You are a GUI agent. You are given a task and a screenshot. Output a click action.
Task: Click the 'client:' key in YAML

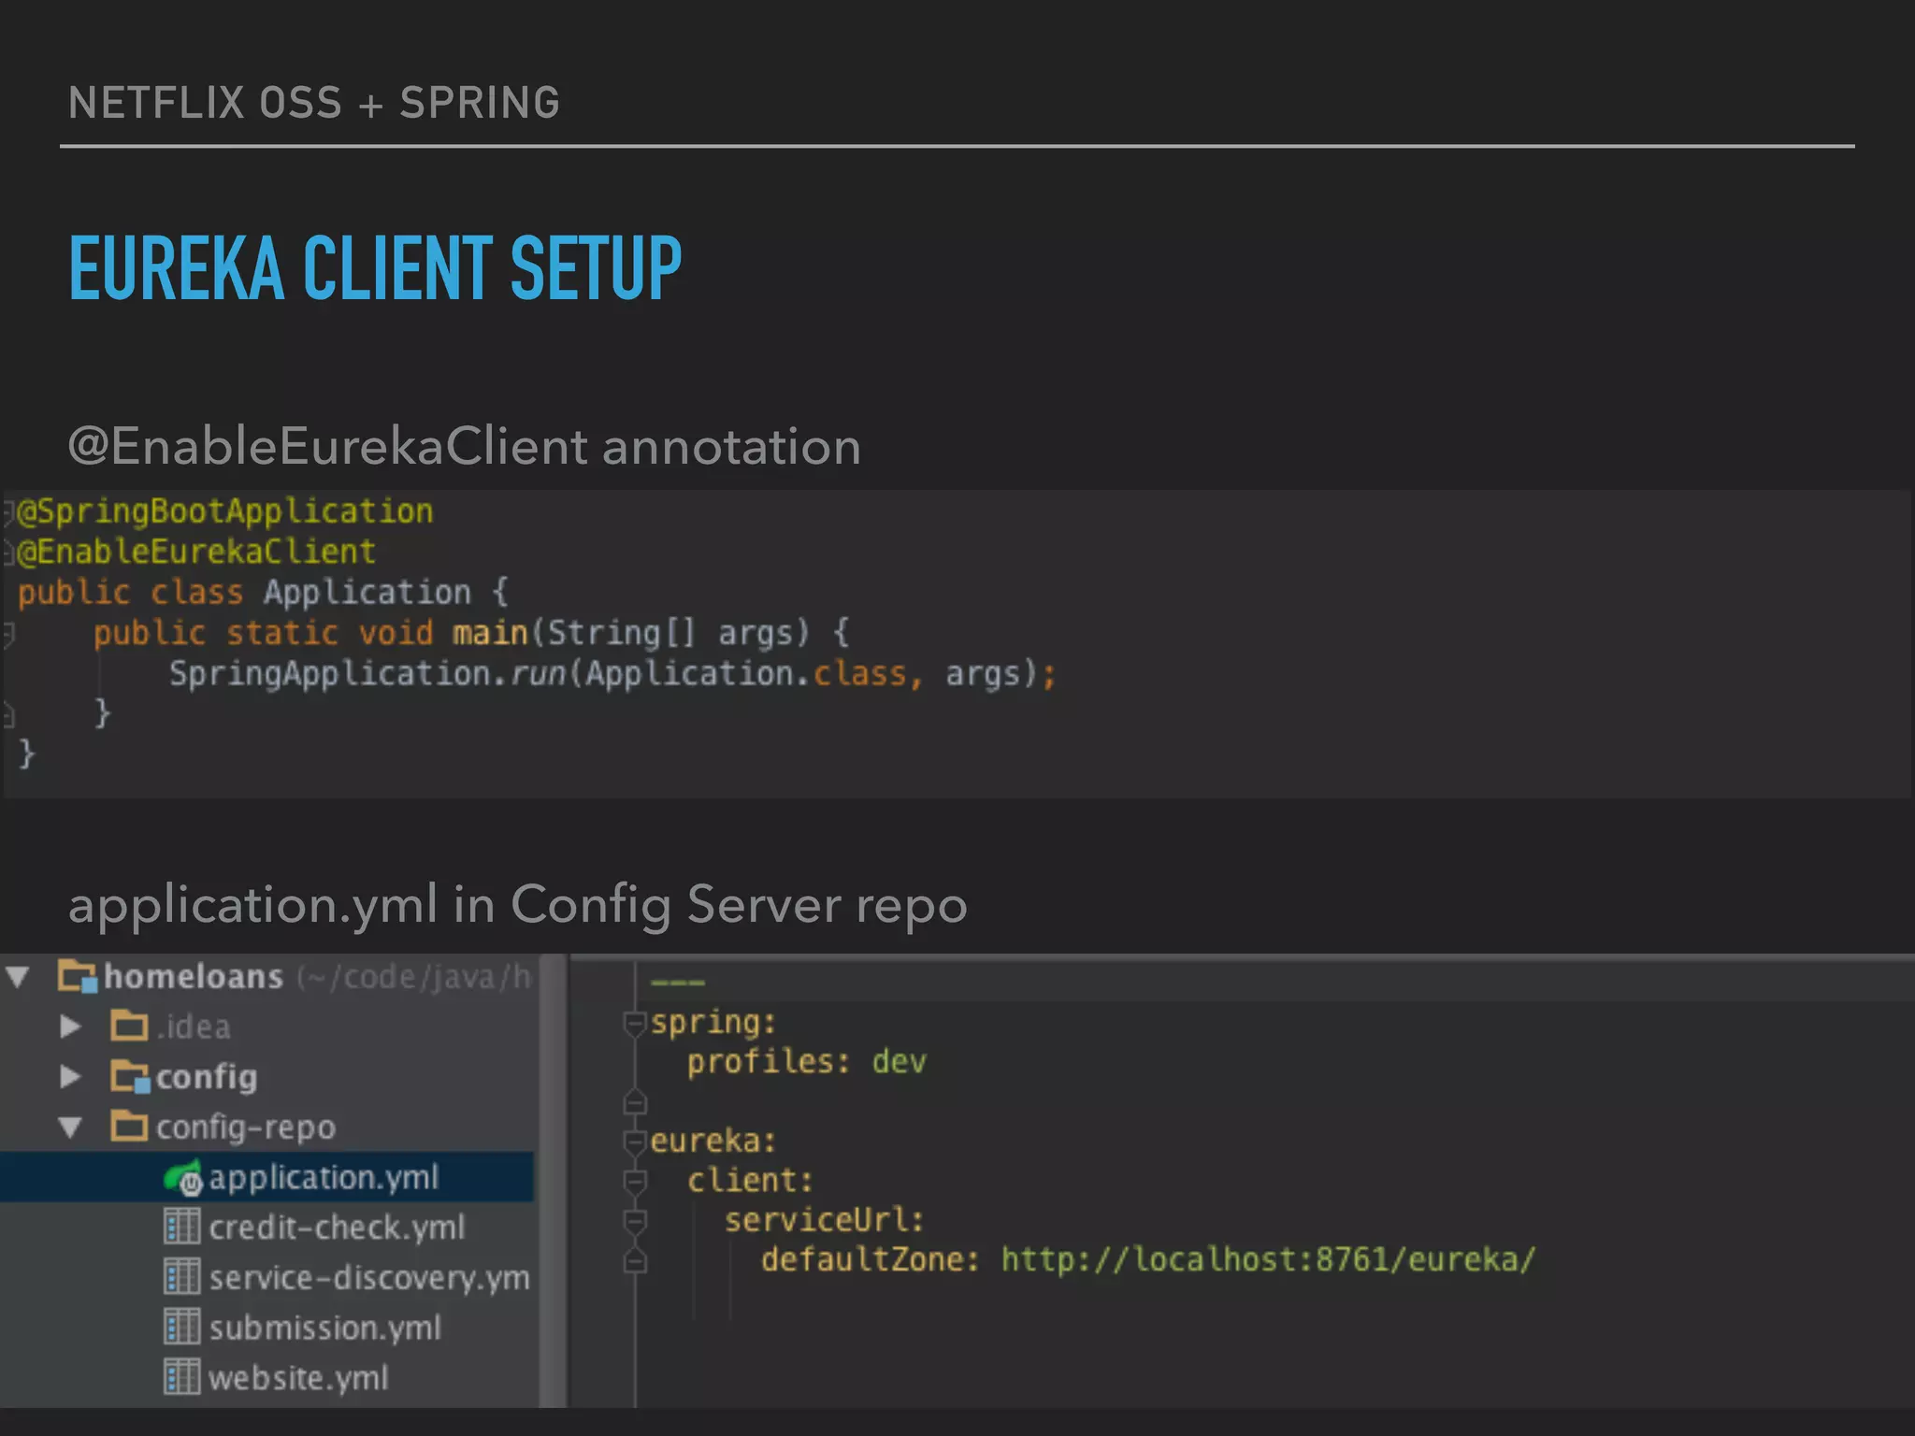point(750,1181)
